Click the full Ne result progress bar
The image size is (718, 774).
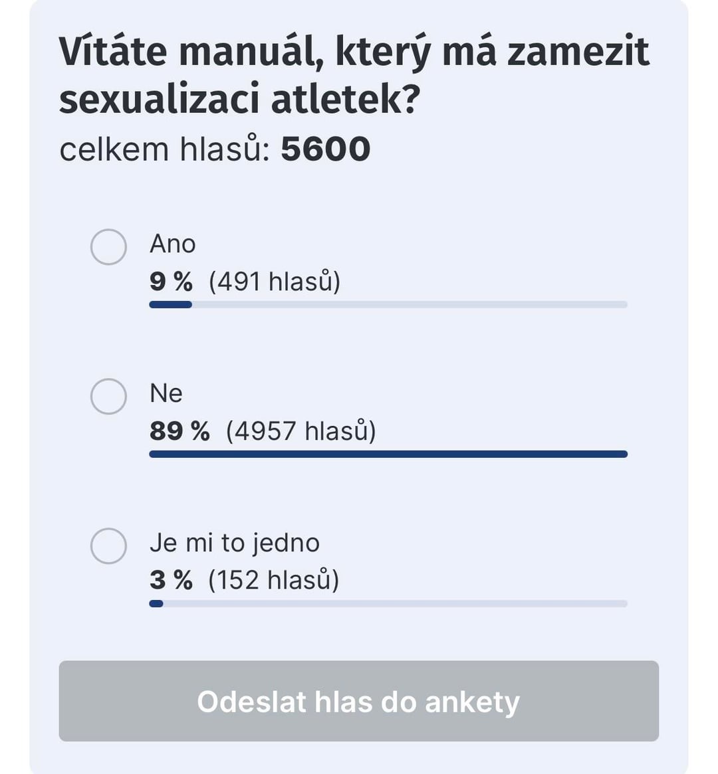click(388, 454)
